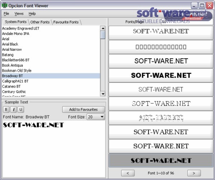Click the bold black sans-serif preview tile
This screenshot has width=215, height=180.
pyautogui.click(x=161, y=75)
